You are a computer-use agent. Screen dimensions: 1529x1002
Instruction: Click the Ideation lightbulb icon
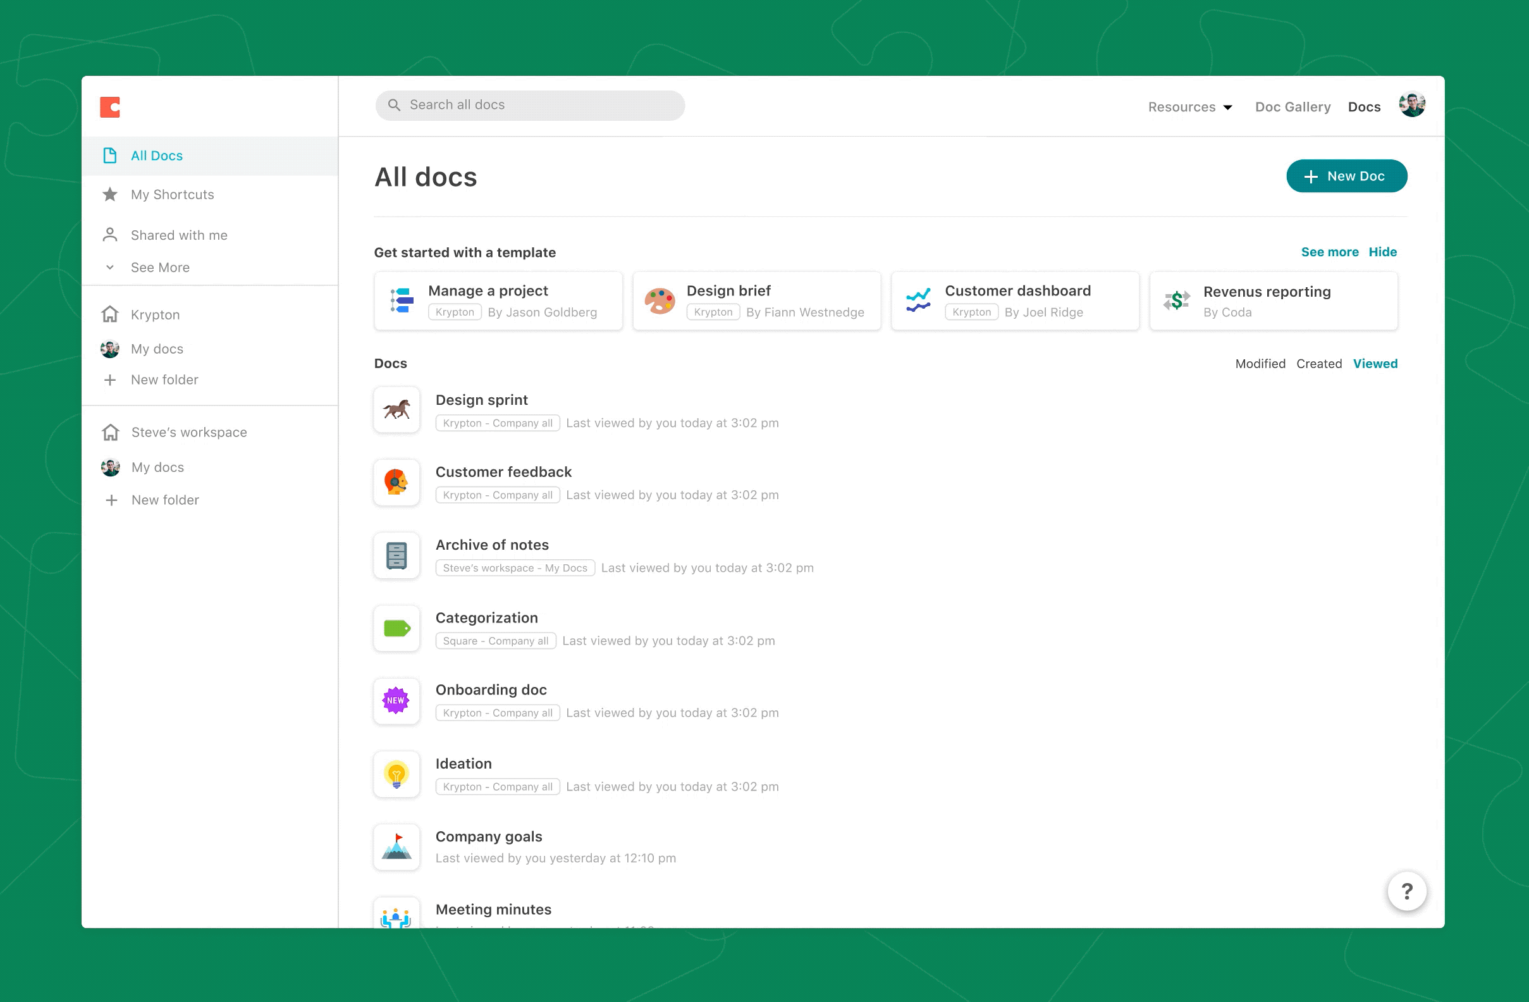pos(396,774)
